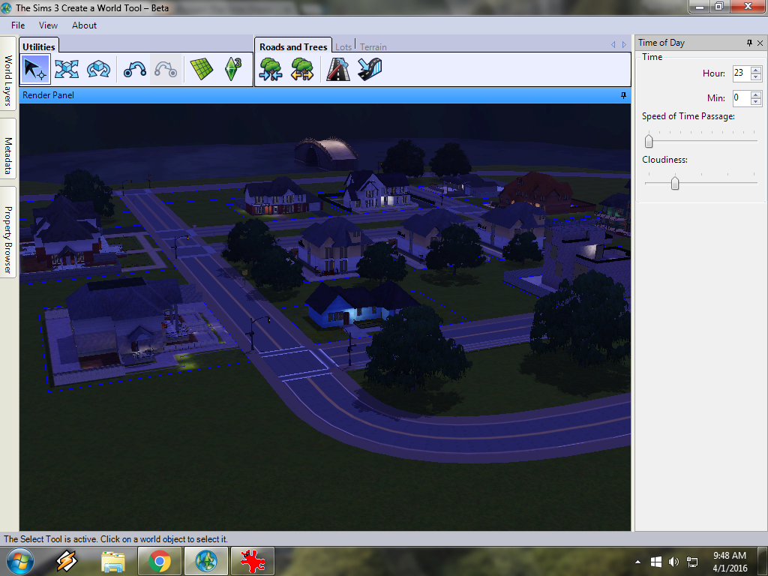This screenshot has width=768, height=576.
Task: Pick the Rotate object tool icon
Action: (98, 69)
